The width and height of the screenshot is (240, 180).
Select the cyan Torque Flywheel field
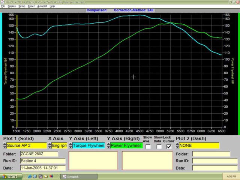(88, 145)
